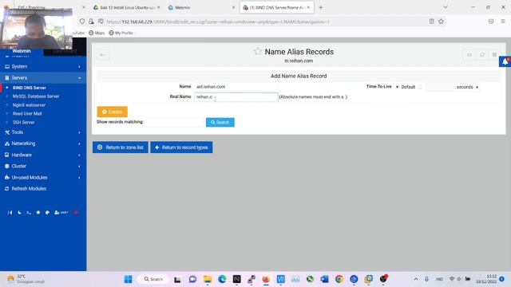Screen dimensions: 511x287
Task: Open the seconds unit dropdown
Action: click(467, 87)
